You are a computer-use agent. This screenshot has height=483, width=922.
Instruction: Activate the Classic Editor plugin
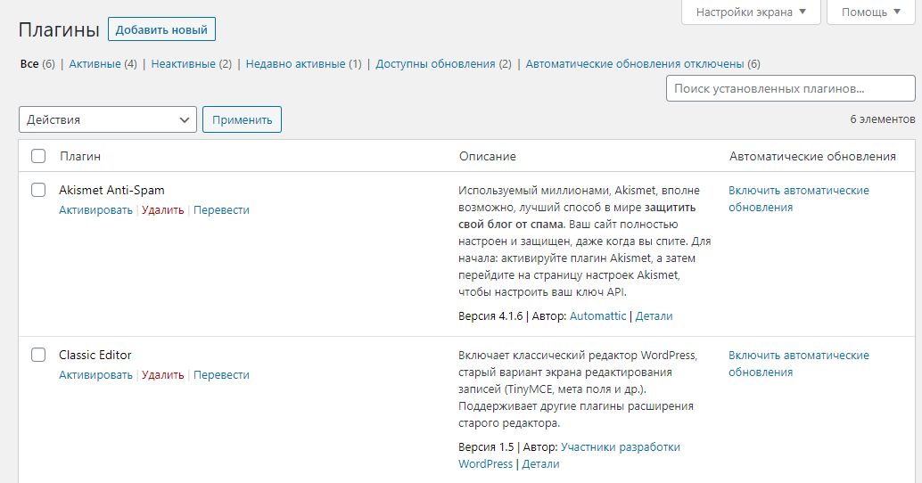click(95, 375)
